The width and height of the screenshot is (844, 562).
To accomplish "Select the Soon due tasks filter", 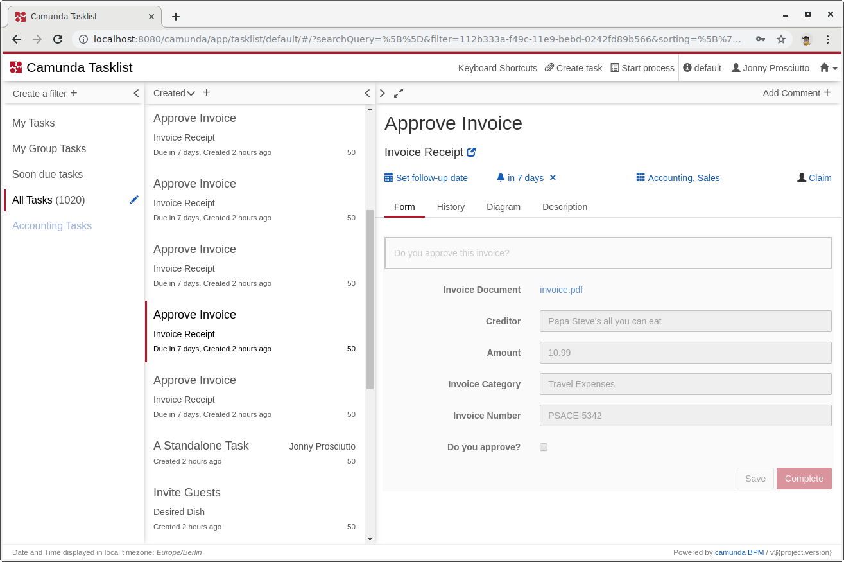I will pyautogui.click(x=47, y=174).
